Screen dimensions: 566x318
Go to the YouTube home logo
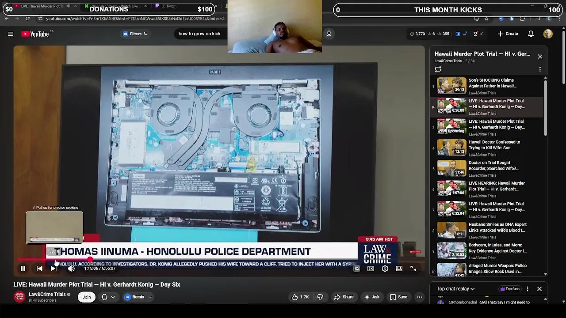35,34
